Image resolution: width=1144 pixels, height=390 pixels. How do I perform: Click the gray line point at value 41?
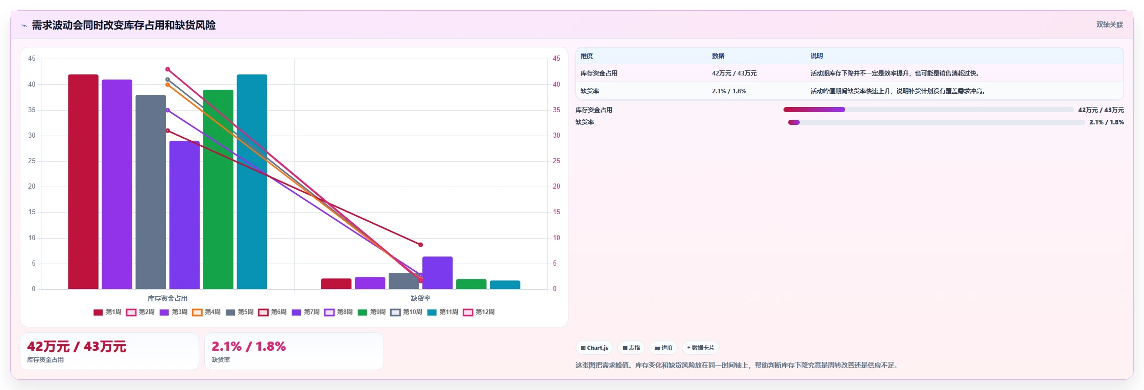(168, 80)
